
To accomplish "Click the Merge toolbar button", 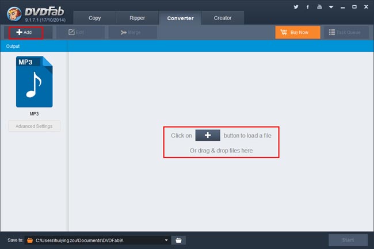I will coord(133,32).
